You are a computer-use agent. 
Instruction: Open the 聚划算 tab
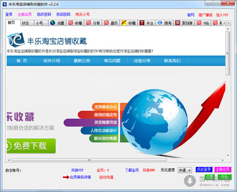pos(184,23)
